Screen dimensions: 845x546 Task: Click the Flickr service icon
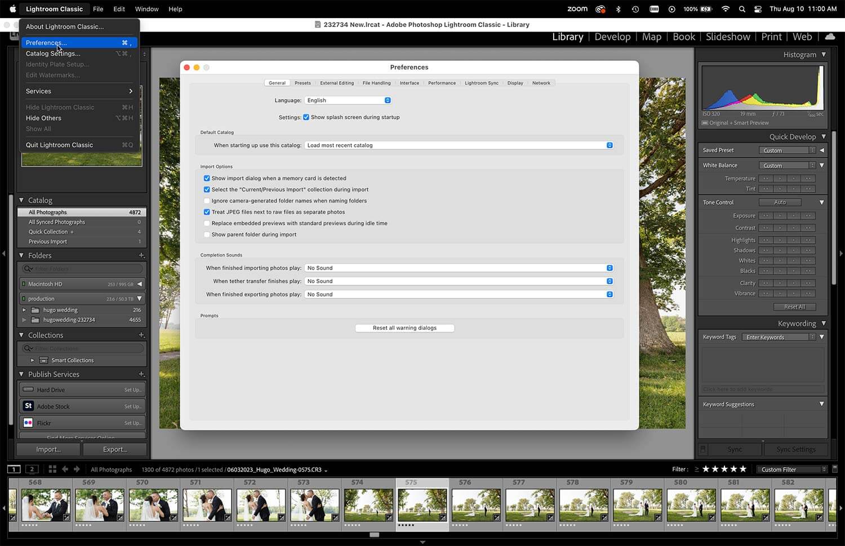(28, 423)
